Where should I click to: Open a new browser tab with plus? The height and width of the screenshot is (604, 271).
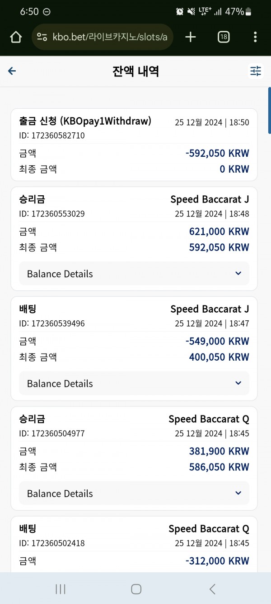click(191, 37)
